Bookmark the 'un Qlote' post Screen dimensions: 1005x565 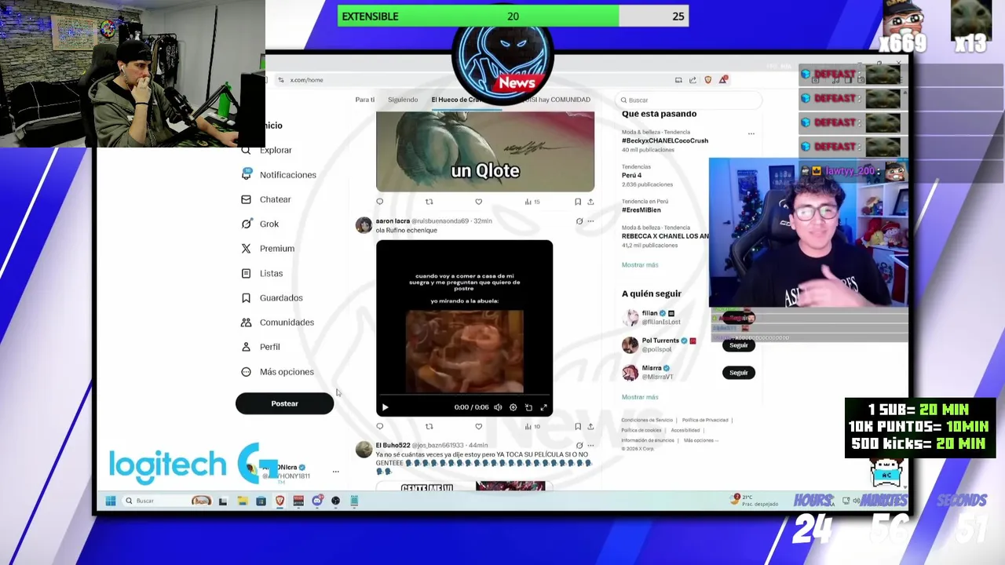coord(578,202)
